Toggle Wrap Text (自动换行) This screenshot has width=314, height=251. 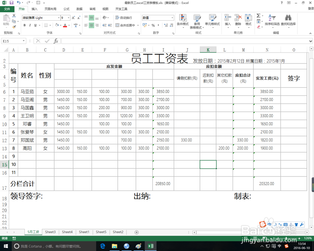point(124,18)
